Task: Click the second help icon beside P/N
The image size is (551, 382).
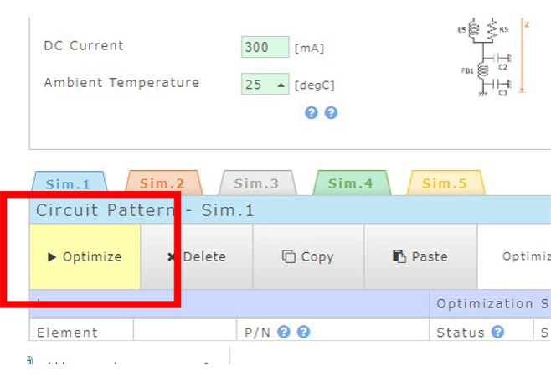Action: click(x=303, y=332)
